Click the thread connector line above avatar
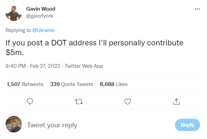 (14, 1)
